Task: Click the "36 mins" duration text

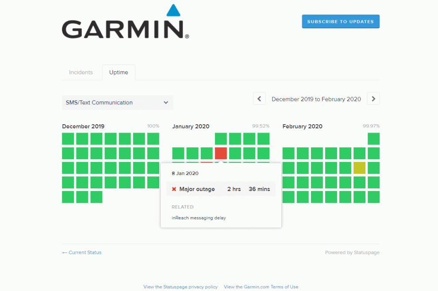Action: tap(259, 189)
